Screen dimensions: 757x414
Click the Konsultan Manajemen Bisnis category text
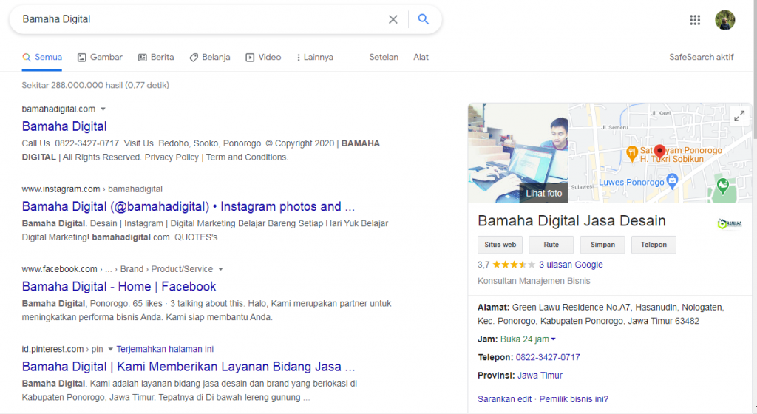(x=534, y=282)
